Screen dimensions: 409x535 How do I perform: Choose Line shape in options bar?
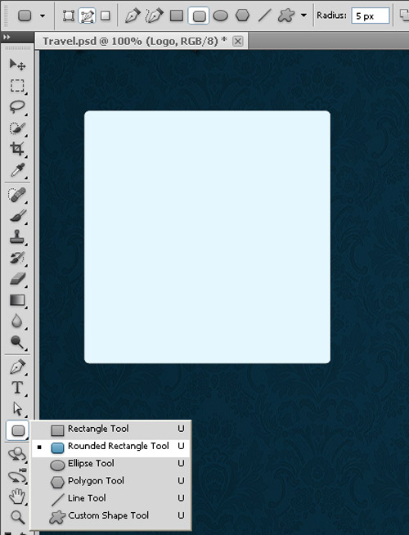click(264, 16)
